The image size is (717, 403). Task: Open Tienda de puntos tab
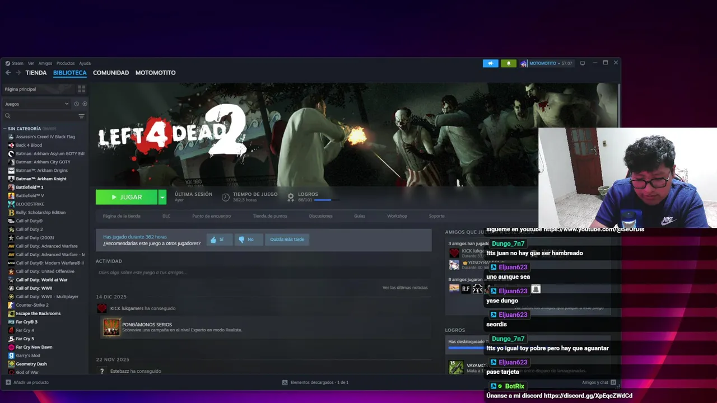click(270, 216)
